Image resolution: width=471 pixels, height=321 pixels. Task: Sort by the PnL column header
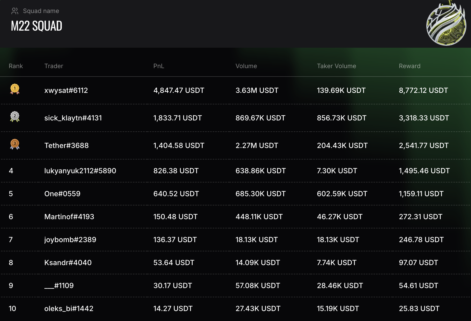click(x=159, y=66)
